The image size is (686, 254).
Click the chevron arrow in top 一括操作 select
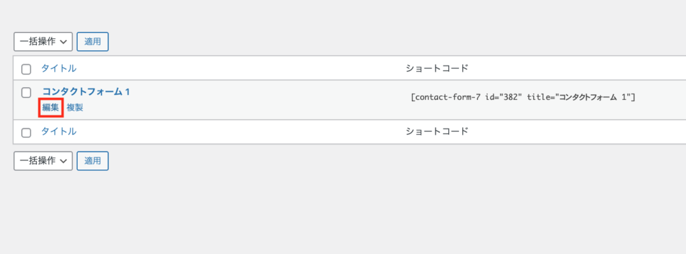coord(64,42)
